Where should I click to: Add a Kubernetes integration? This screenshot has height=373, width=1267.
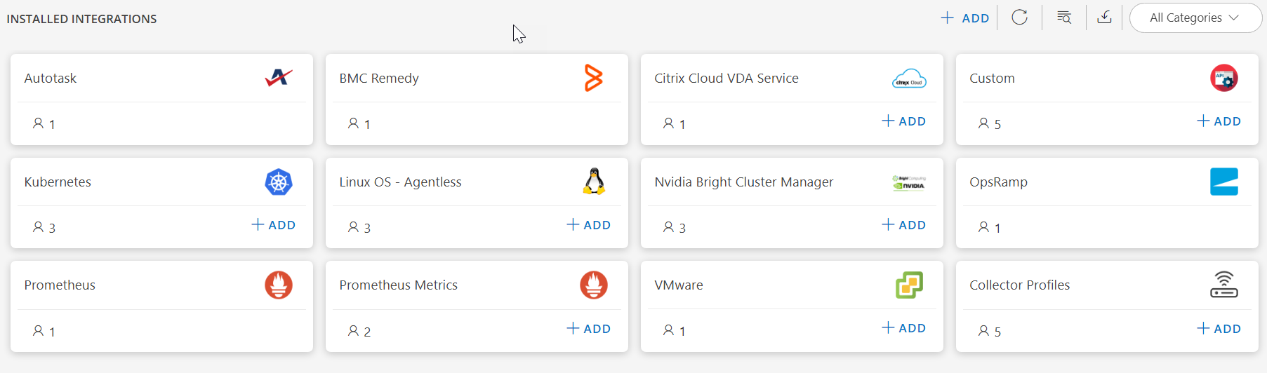(x=274, y=225)
